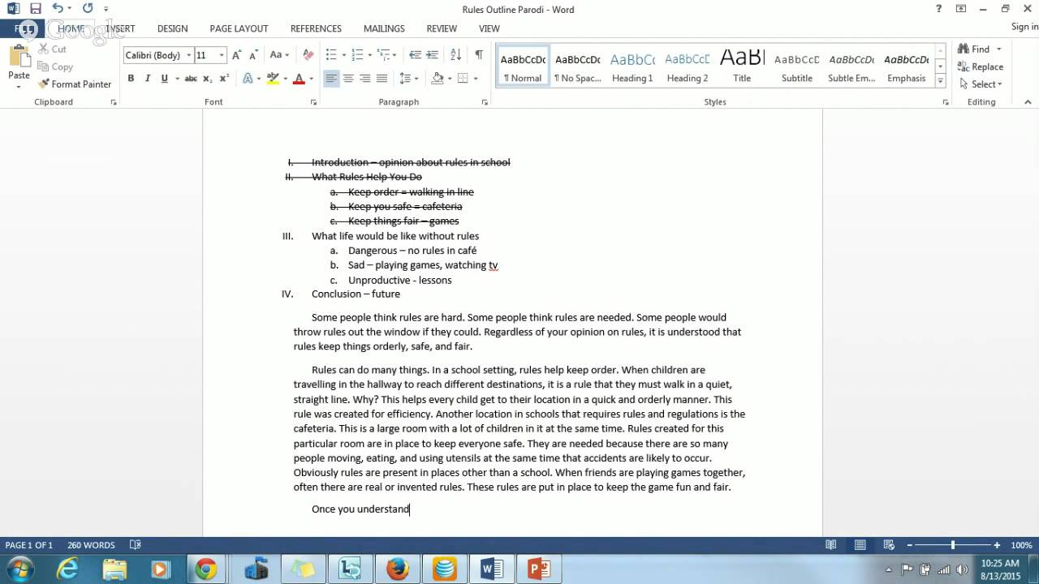Click Increase Indent icon
The height and width of the screenshot is (584, 1039).
tap(433, 55)
